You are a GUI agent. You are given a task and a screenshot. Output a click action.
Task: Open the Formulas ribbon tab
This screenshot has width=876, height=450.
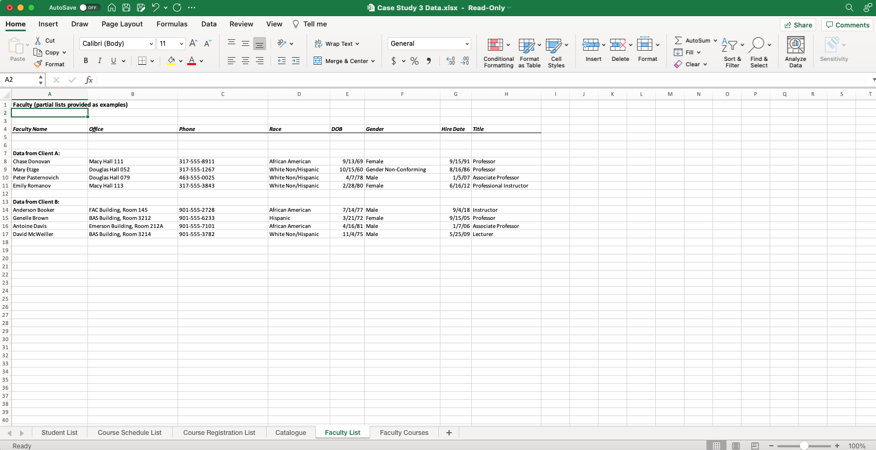tap(172, 24)
